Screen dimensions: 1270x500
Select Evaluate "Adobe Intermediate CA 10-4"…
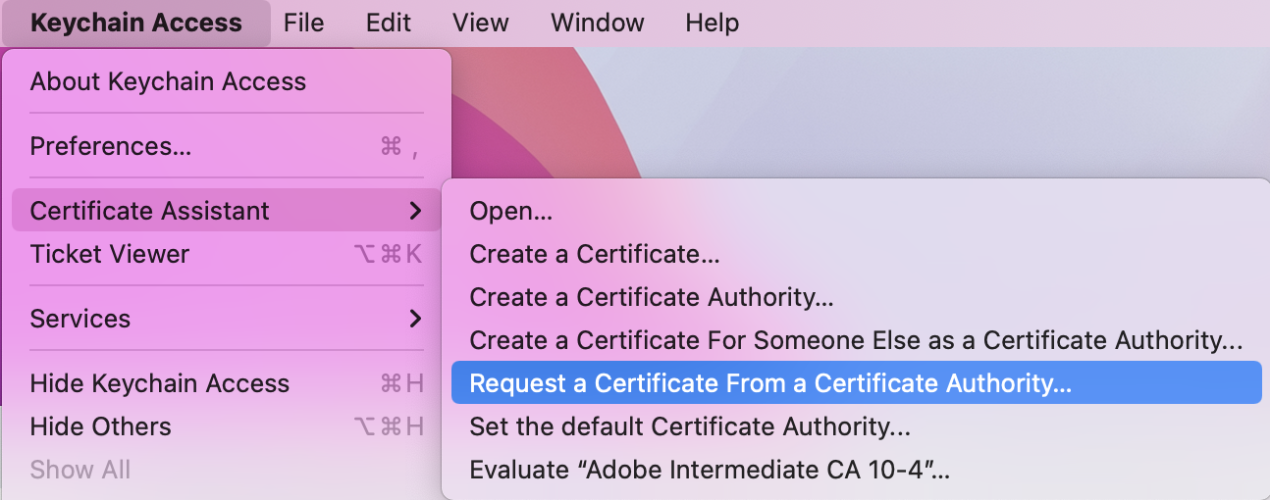[856, 470]
